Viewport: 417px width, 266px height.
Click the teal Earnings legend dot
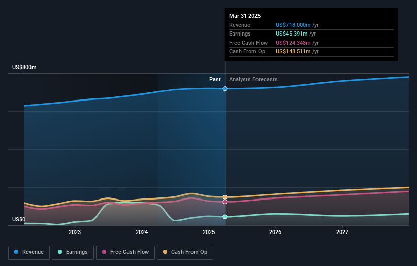click(60, 252)
